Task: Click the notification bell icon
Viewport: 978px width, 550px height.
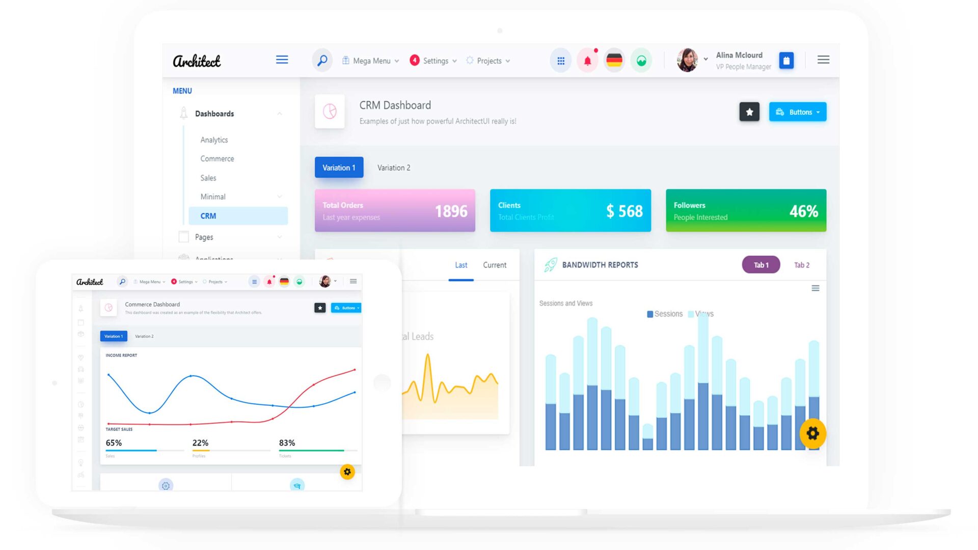Action: coord(588,60)
